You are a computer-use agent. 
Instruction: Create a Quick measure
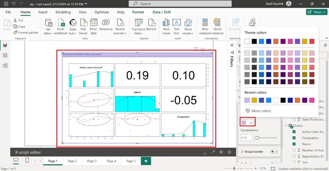[218, 26]
